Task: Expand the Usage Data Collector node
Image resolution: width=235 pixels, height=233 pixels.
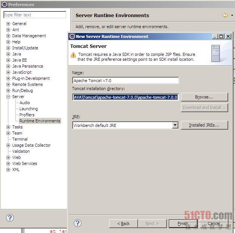Action: 8,145
